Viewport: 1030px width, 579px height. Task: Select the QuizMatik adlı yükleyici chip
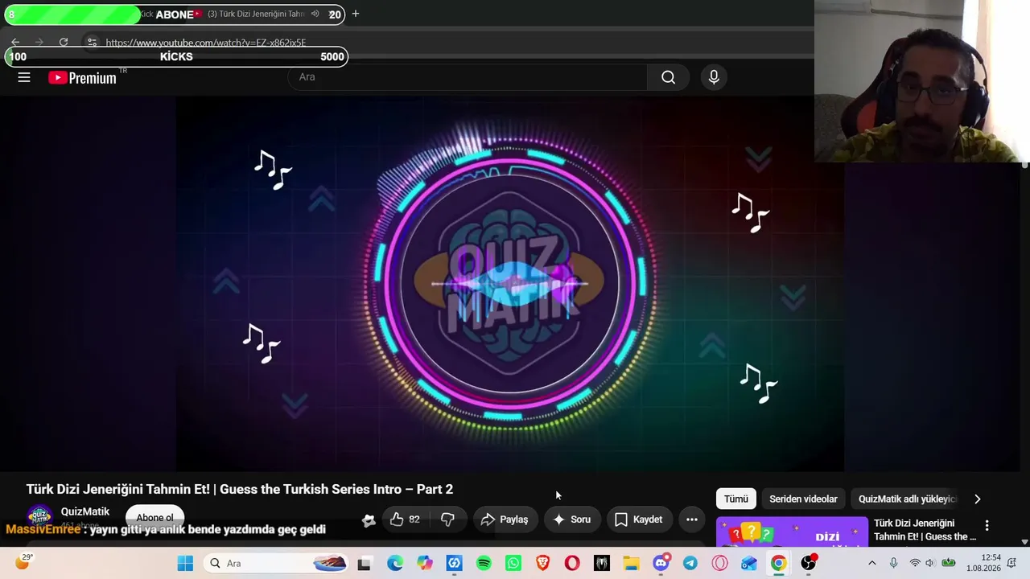point(907,499)
